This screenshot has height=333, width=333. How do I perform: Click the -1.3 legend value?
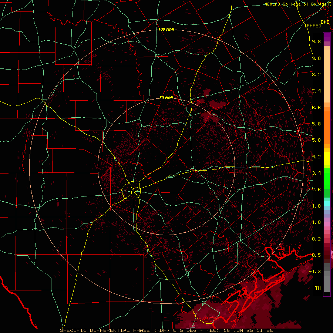[x=315, y=272]
